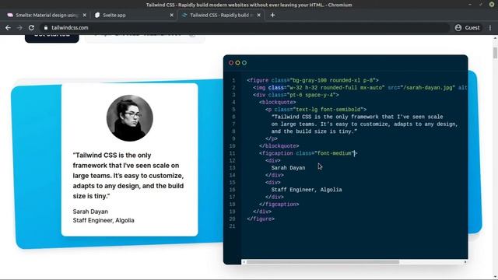
Task: Click the lock icon in the address bar
Action: [x=46, y=28]
